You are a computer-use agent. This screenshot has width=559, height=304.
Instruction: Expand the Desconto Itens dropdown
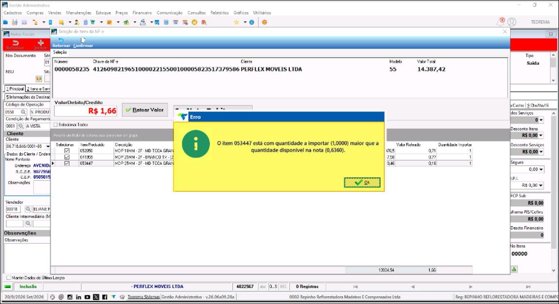pos(541,136)
